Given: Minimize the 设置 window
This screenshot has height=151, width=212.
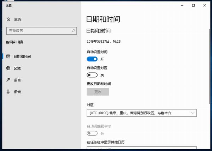Looking at the screenshot, I should 182,5.
